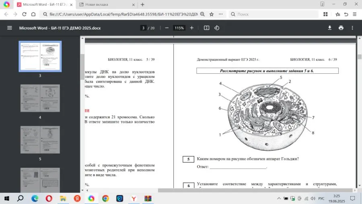Open WinRAR from the taskbar

click(x=148, y=198)
